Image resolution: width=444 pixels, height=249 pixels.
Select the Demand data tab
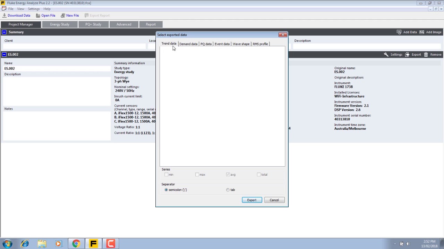tap(188, 44)
